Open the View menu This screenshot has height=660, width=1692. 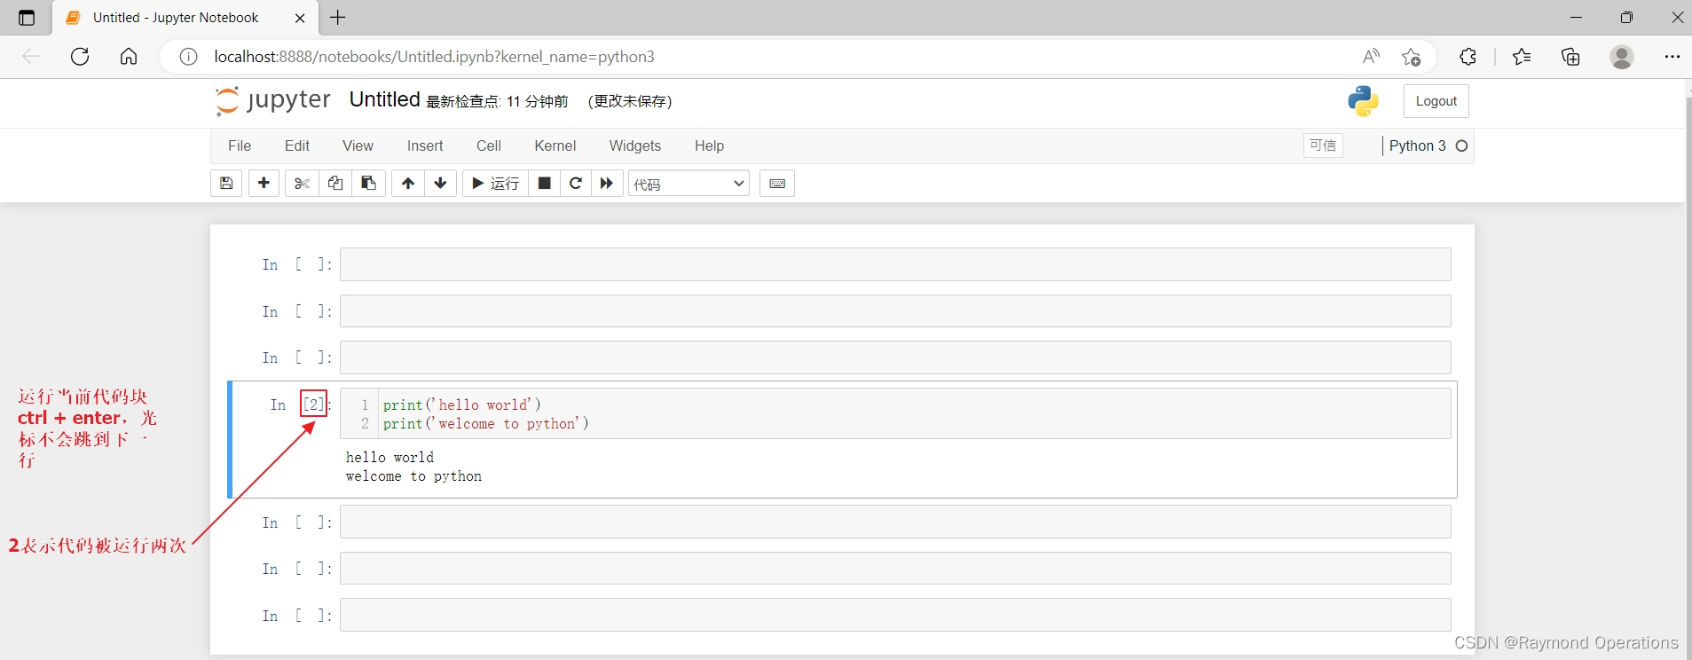pyautogui.click(x=358, y=145)
